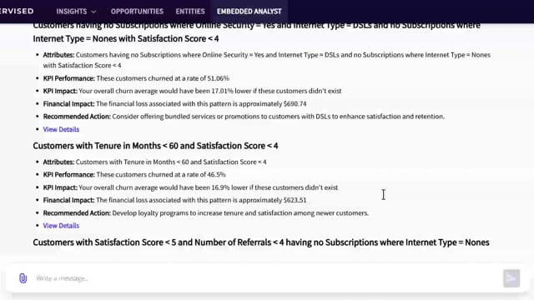Click the Satisfaction Score < 5 referrals heading

pyautogui.click(x=261, y=242)
